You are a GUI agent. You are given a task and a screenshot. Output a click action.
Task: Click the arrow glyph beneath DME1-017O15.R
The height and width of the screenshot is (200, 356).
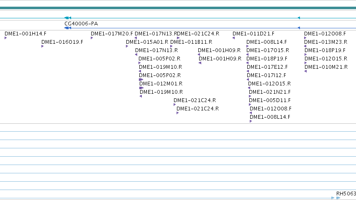(248, 55)
